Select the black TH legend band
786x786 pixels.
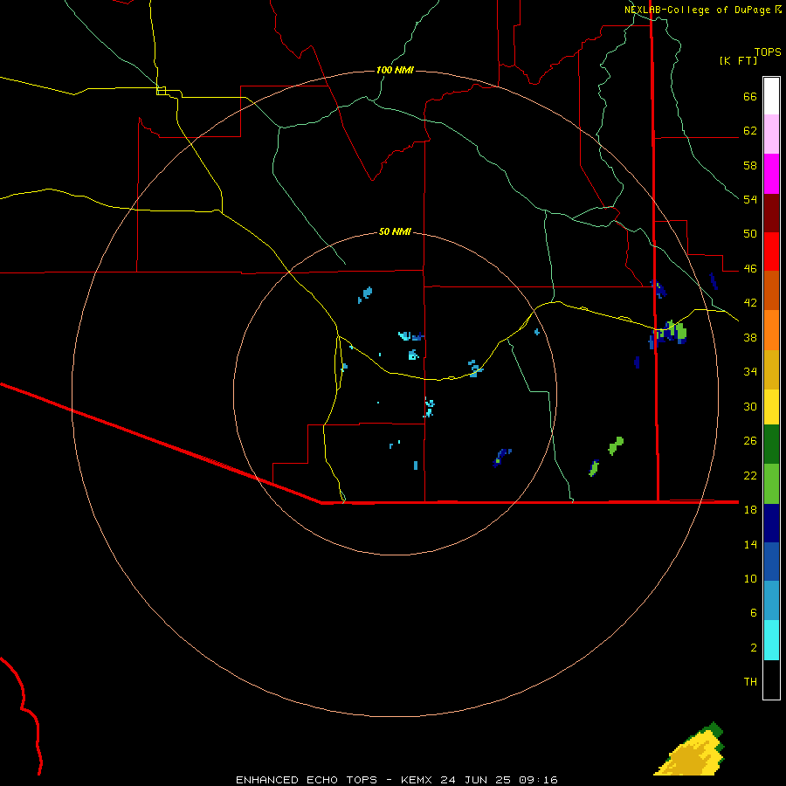click(x=771, y=679)
